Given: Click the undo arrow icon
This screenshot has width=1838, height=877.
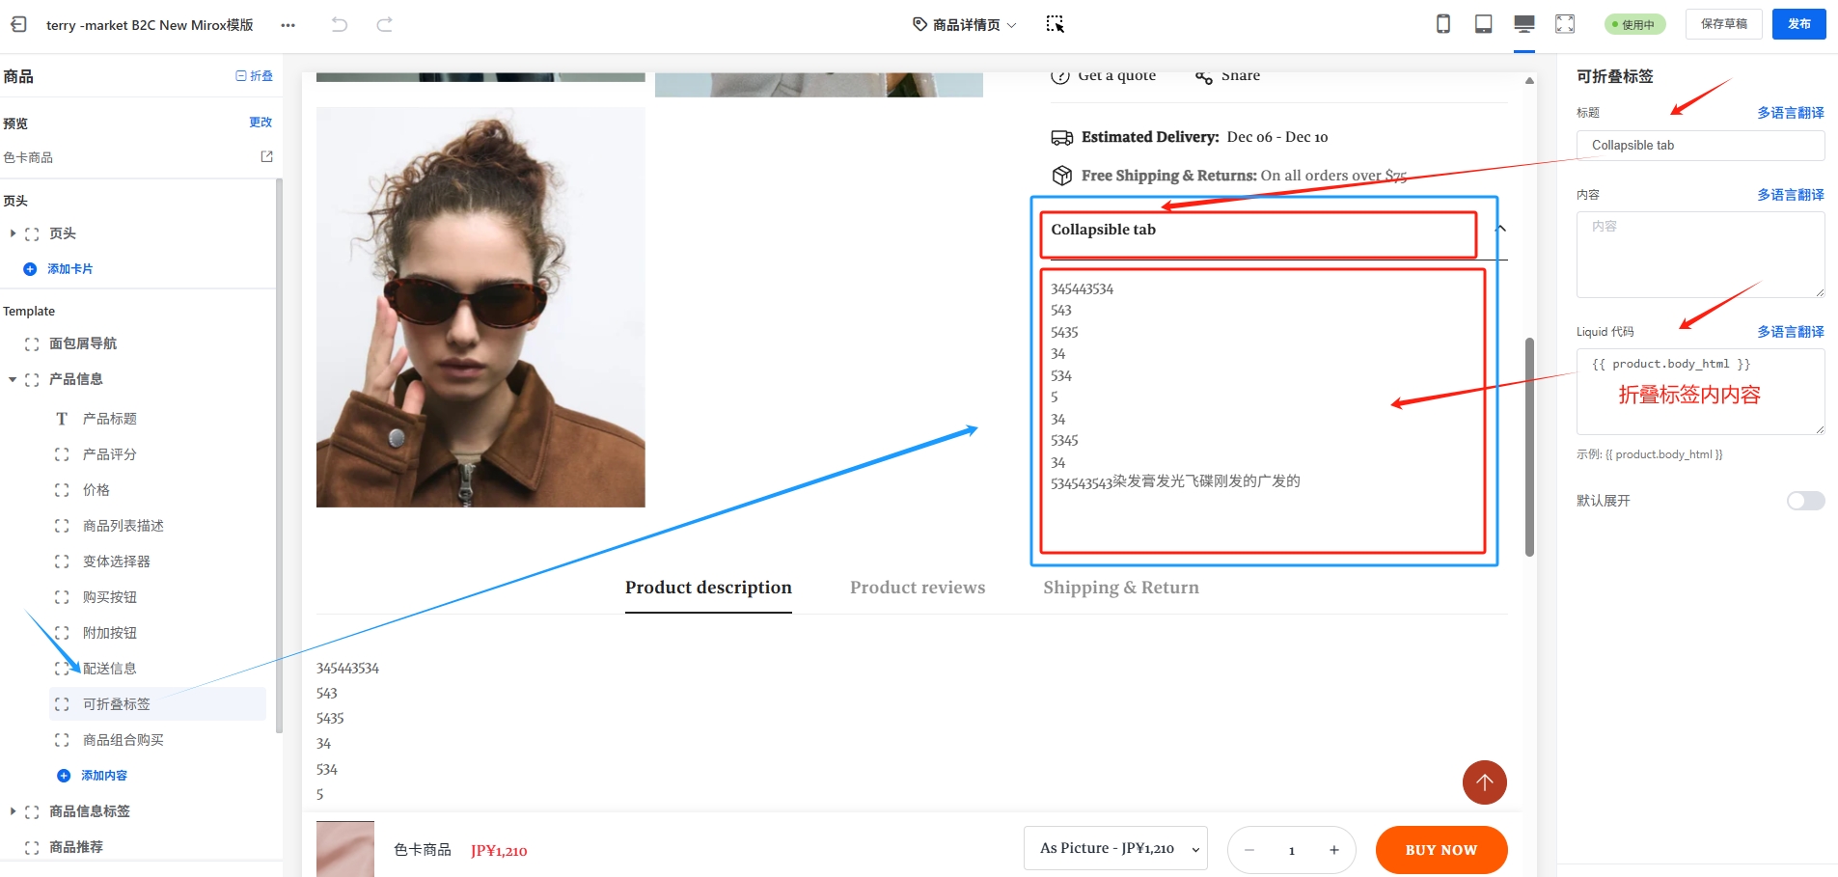Looking at the screenshot, I should click(x=339, y=24).
